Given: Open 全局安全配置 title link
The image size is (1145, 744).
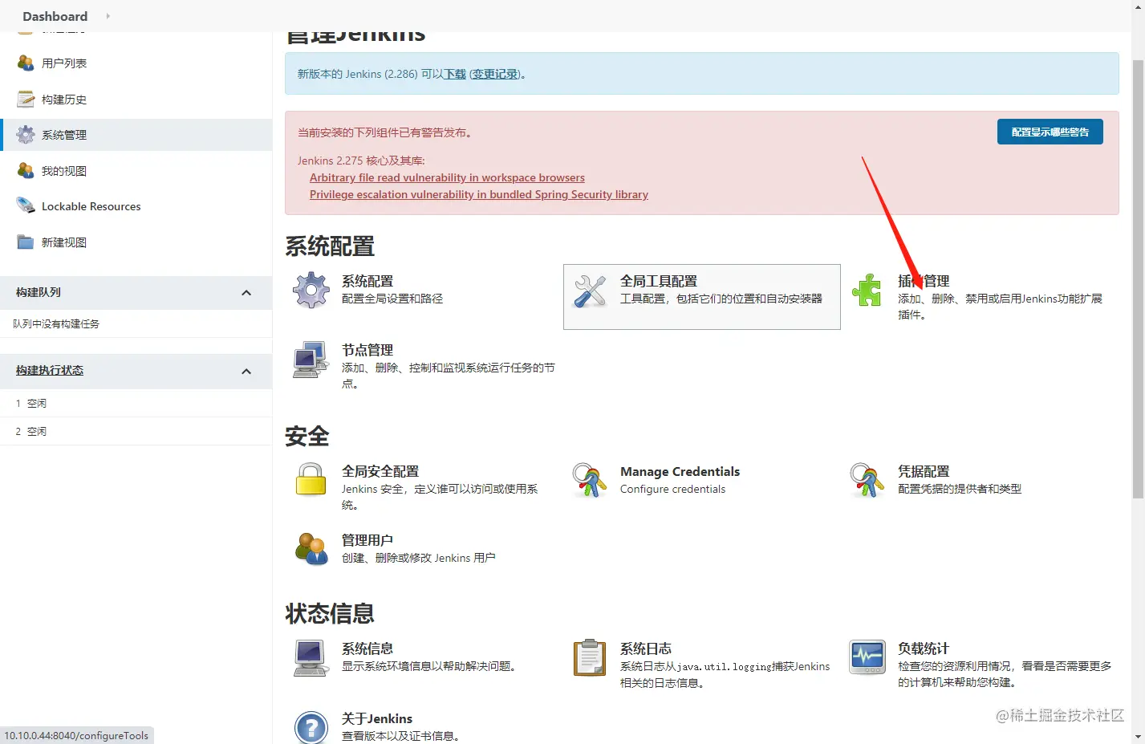Looking at the screenshot, I should tap(380, 471).
